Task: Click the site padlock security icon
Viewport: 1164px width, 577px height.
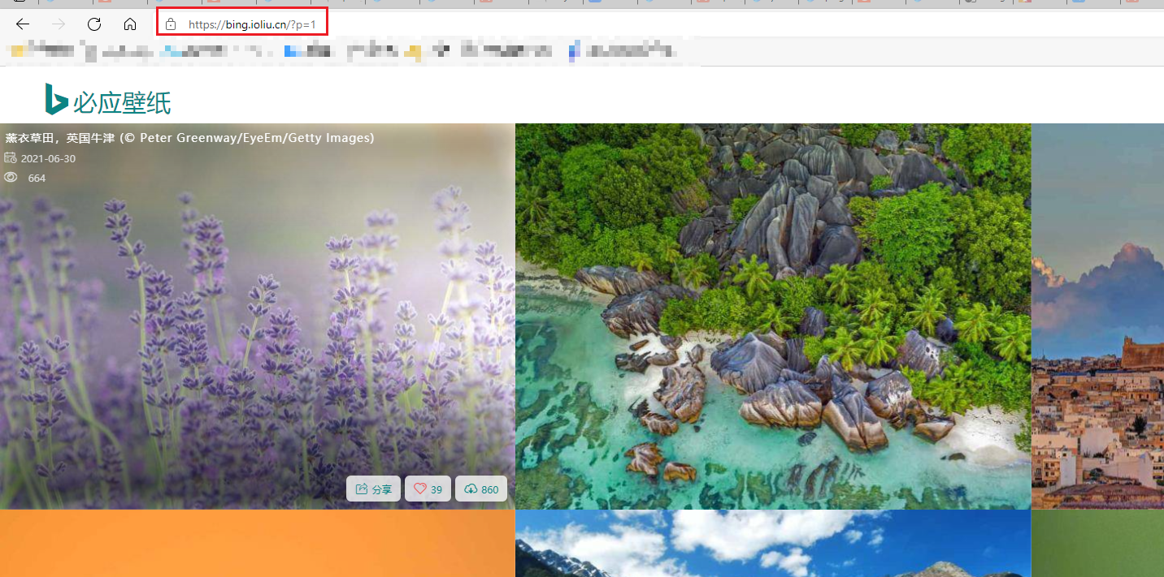Action: click(171, 24)
